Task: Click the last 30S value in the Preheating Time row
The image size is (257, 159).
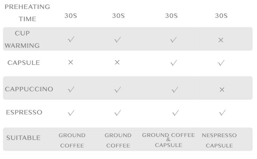Action: pyautogui.click(x=221, y=16)
